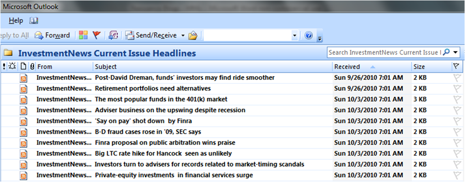Viewport: 465px width, 182px height.
Task: Select the Retirement portfolios need alternatives message
Action: tap(231, 88)
